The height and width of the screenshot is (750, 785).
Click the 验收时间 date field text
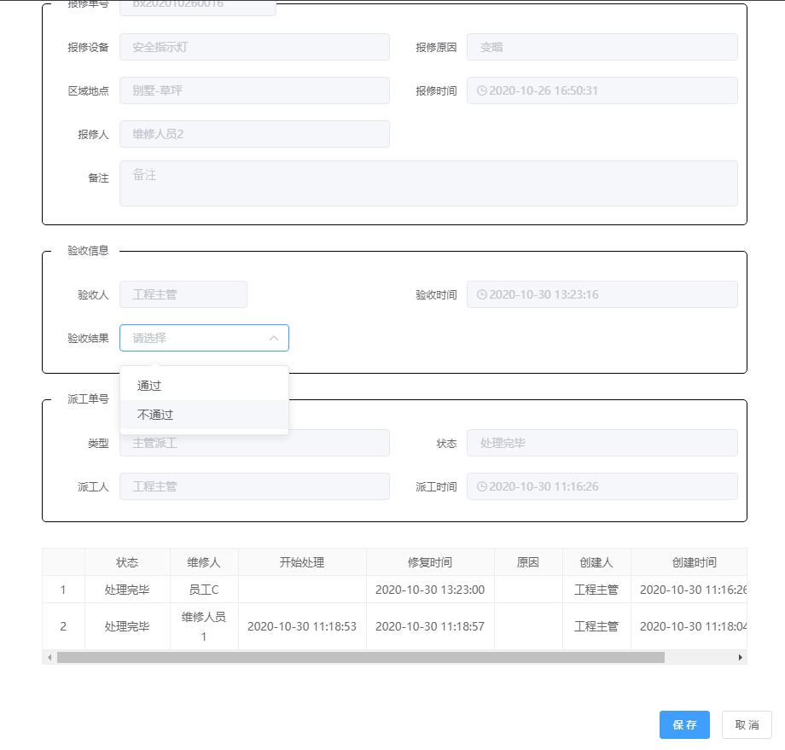[x=544, y=294]
